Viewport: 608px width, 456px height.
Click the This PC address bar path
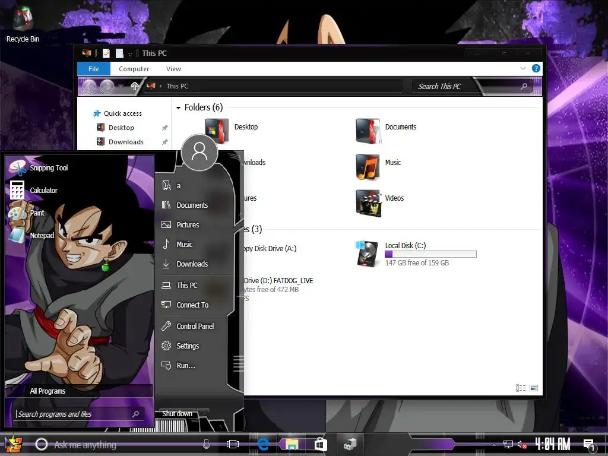pyautogui.click(x=177, y=86)
